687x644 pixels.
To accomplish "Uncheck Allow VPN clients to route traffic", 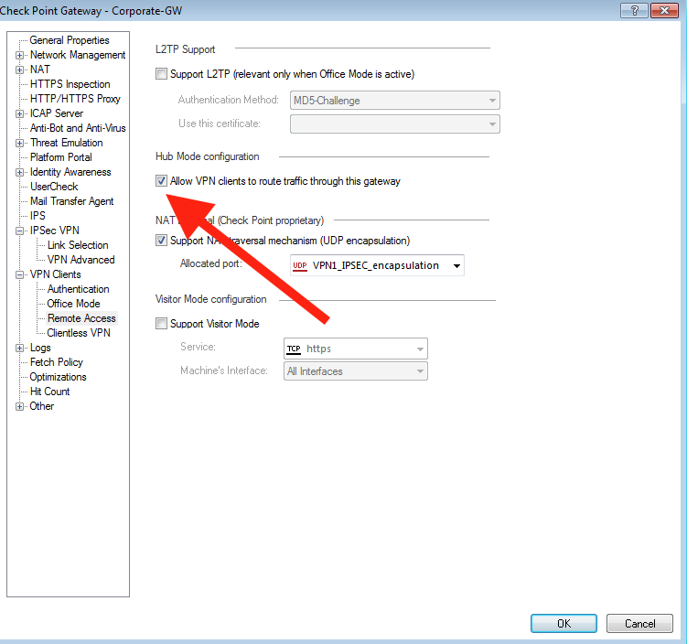I will point(162,181).
